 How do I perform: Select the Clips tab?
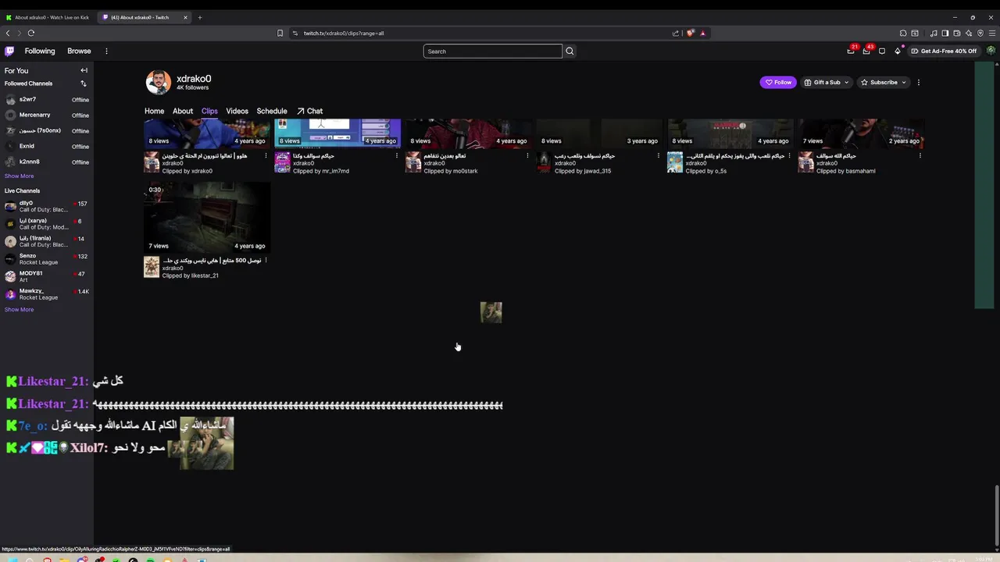coord(209,111)
